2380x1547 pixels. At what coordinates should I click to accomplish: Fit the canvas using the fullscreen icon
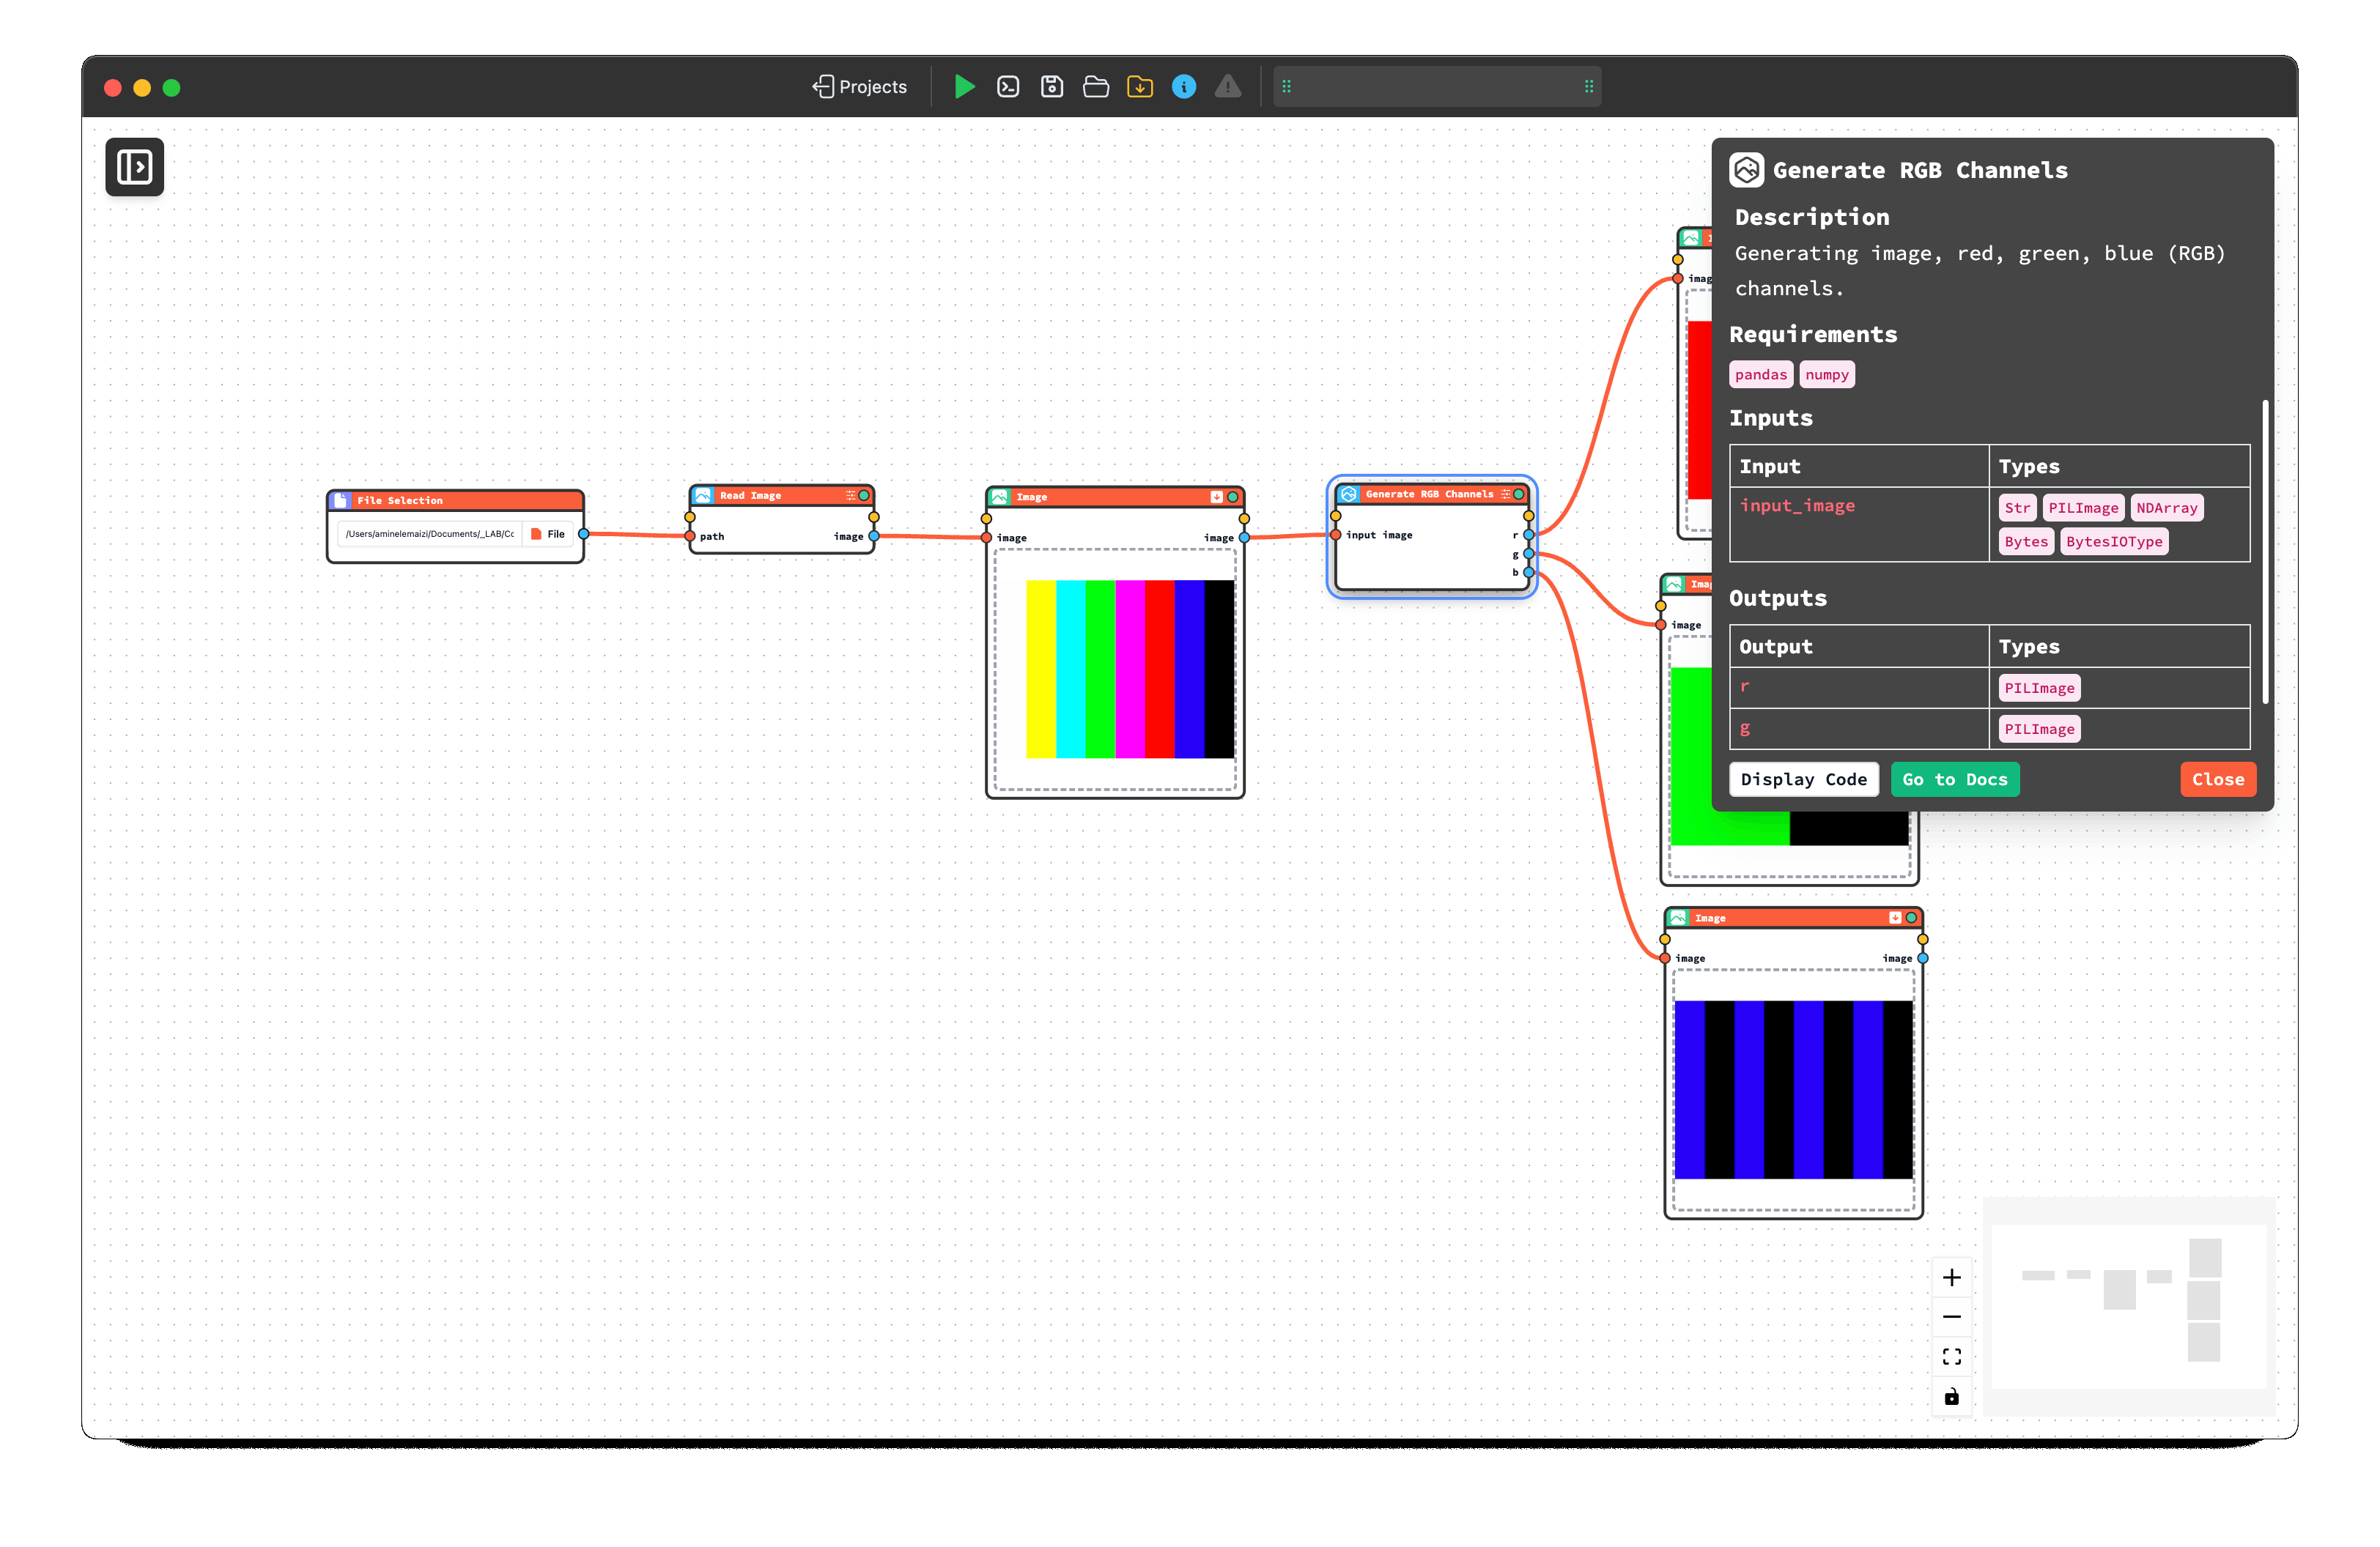1951,1356
